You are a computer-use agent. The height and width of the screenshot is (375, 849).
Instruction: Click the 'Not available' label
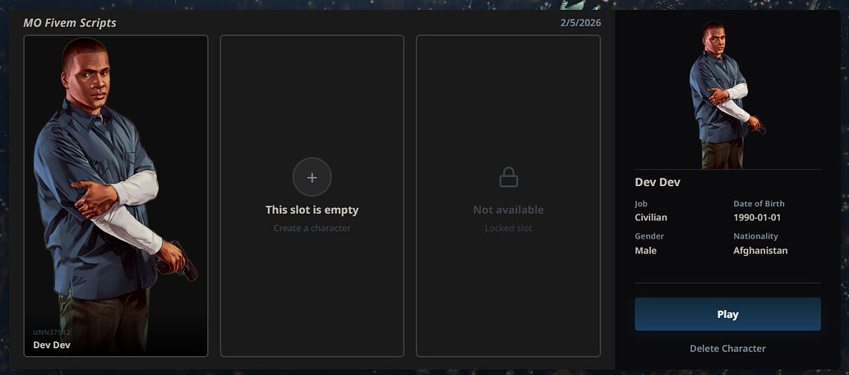[x=509, y=210]
